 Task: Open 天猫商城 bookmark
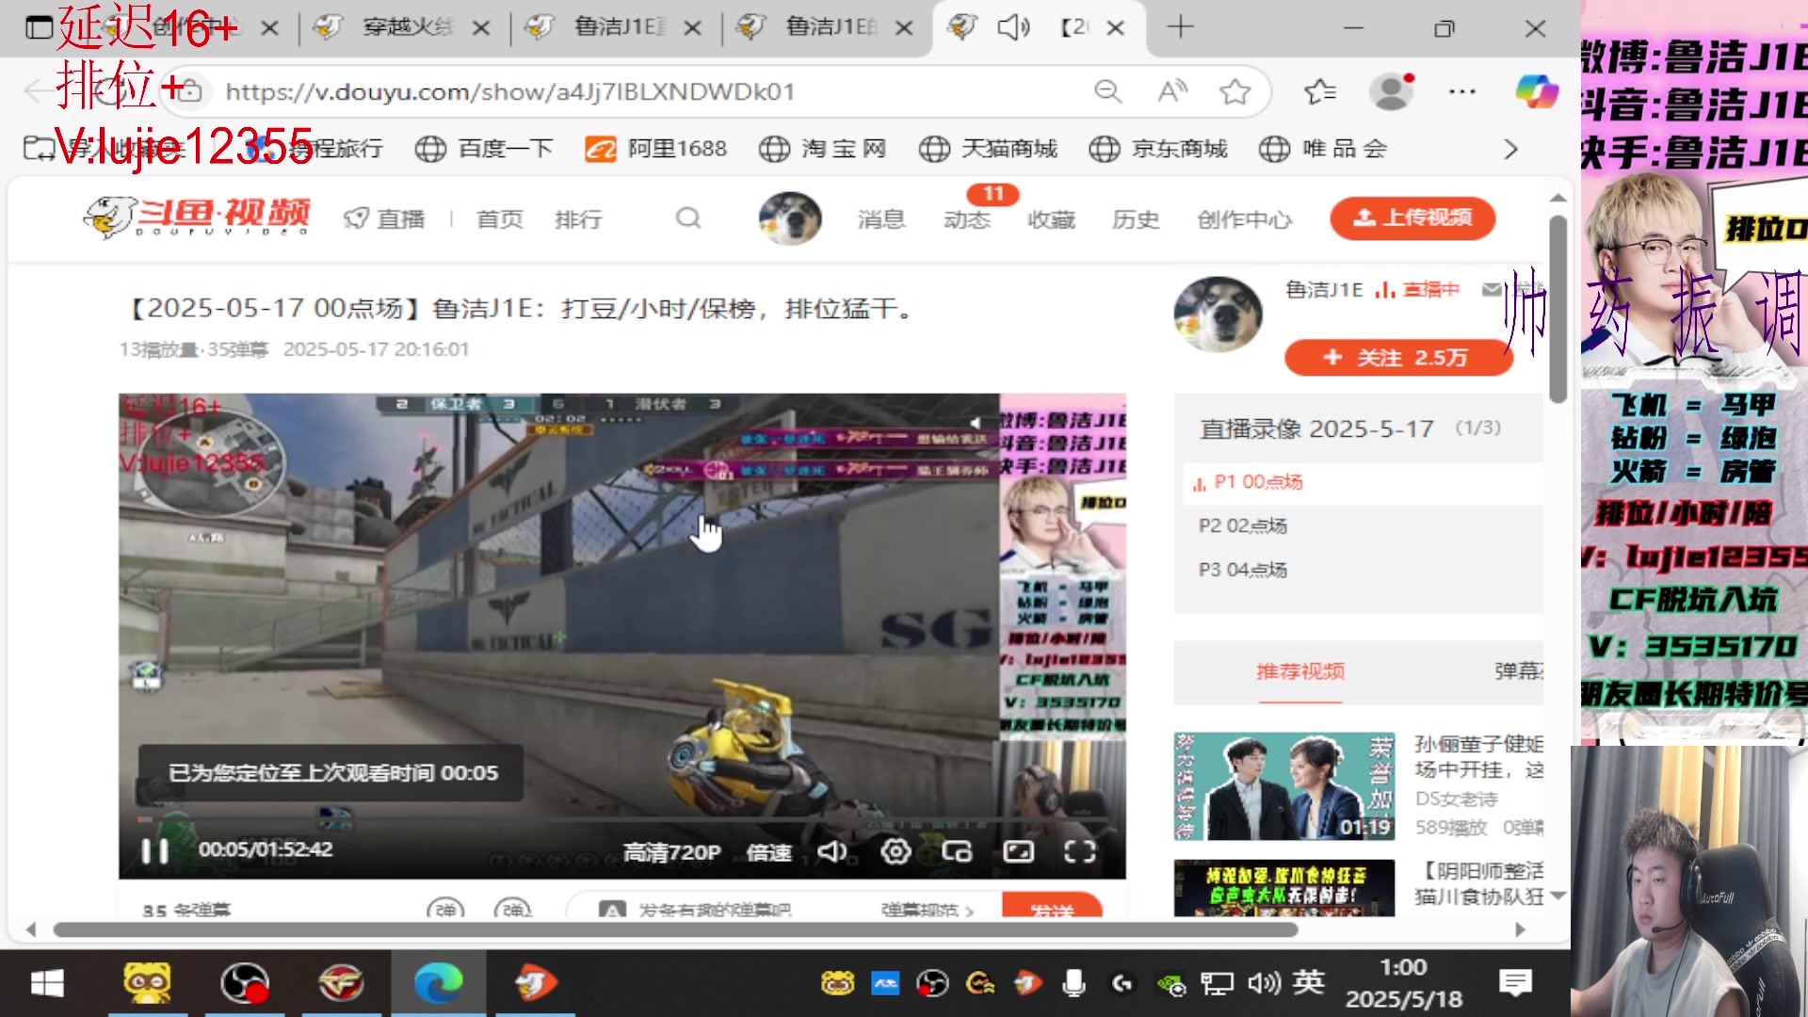[x=988, y=149]
